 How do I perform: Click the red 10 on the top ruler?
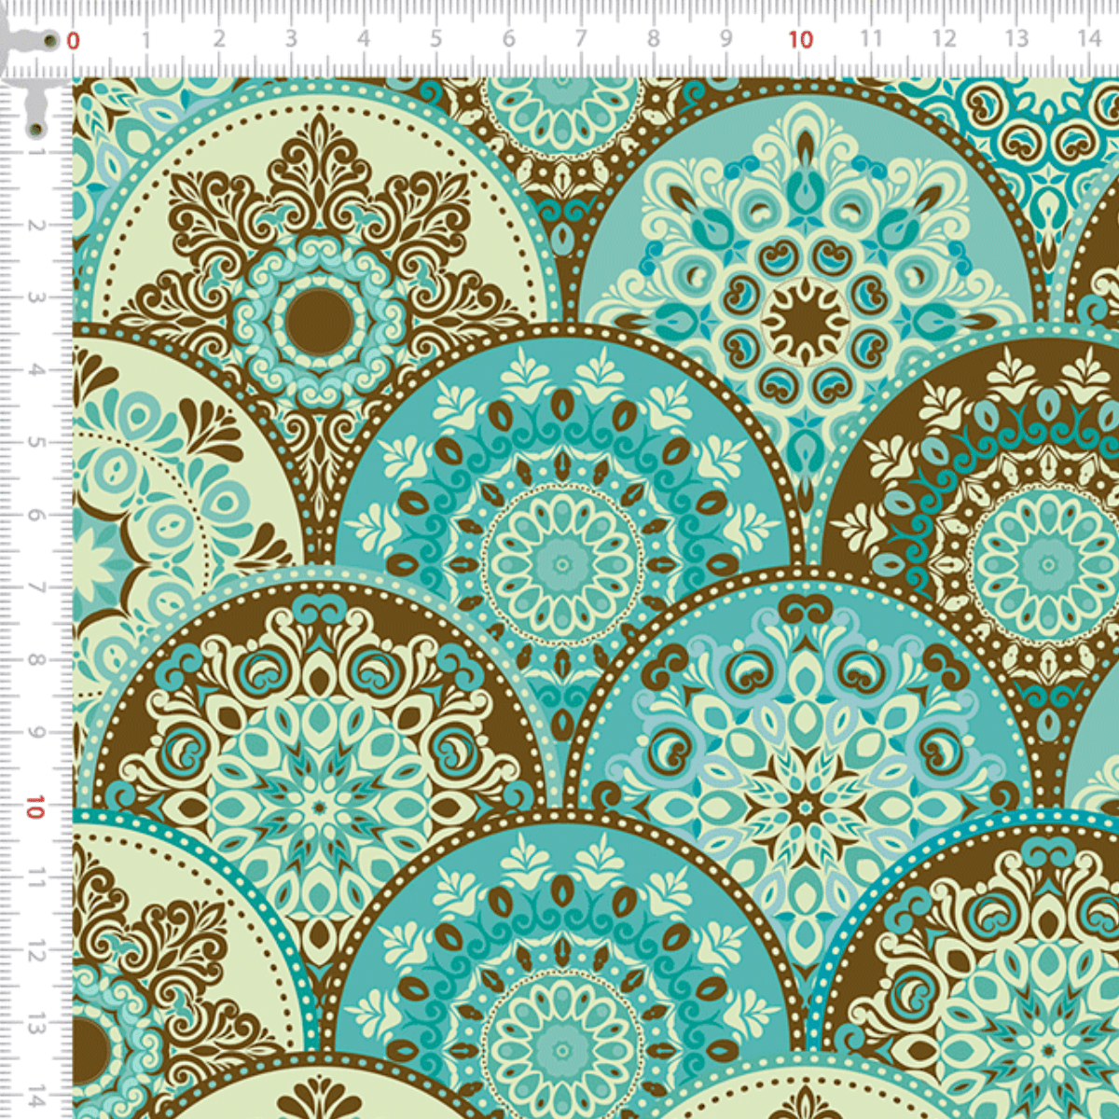(800, 40)
